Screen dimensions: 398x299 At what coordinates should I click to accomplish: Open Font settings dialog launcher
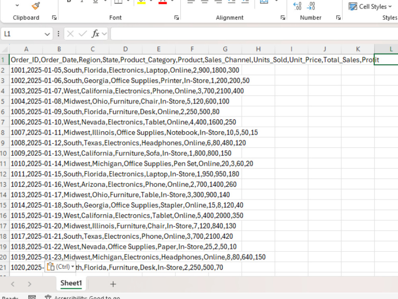[x=177, y=18]
